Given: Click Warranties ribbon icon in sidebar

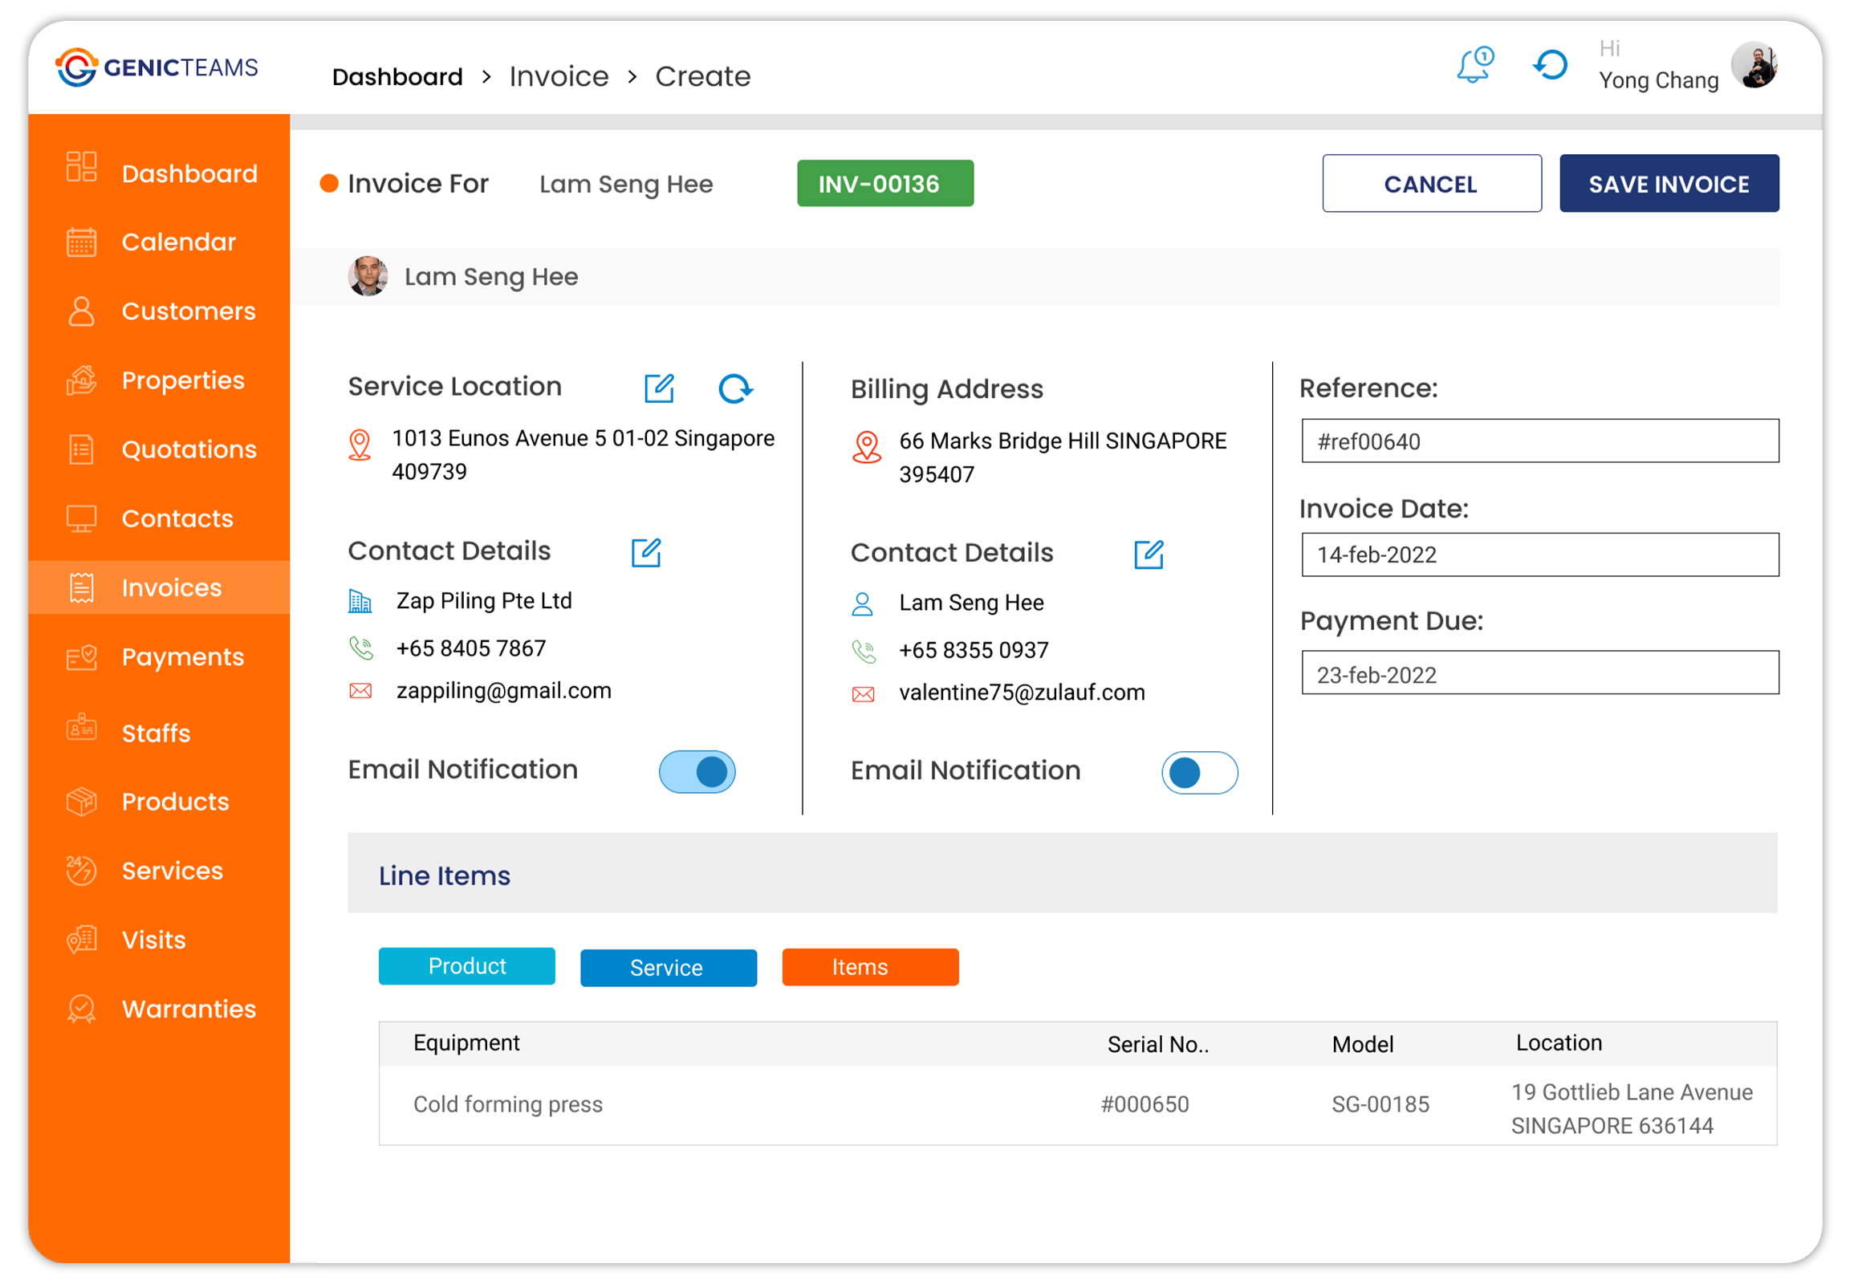Looking at the screenshot, I should click(81, 1010).
